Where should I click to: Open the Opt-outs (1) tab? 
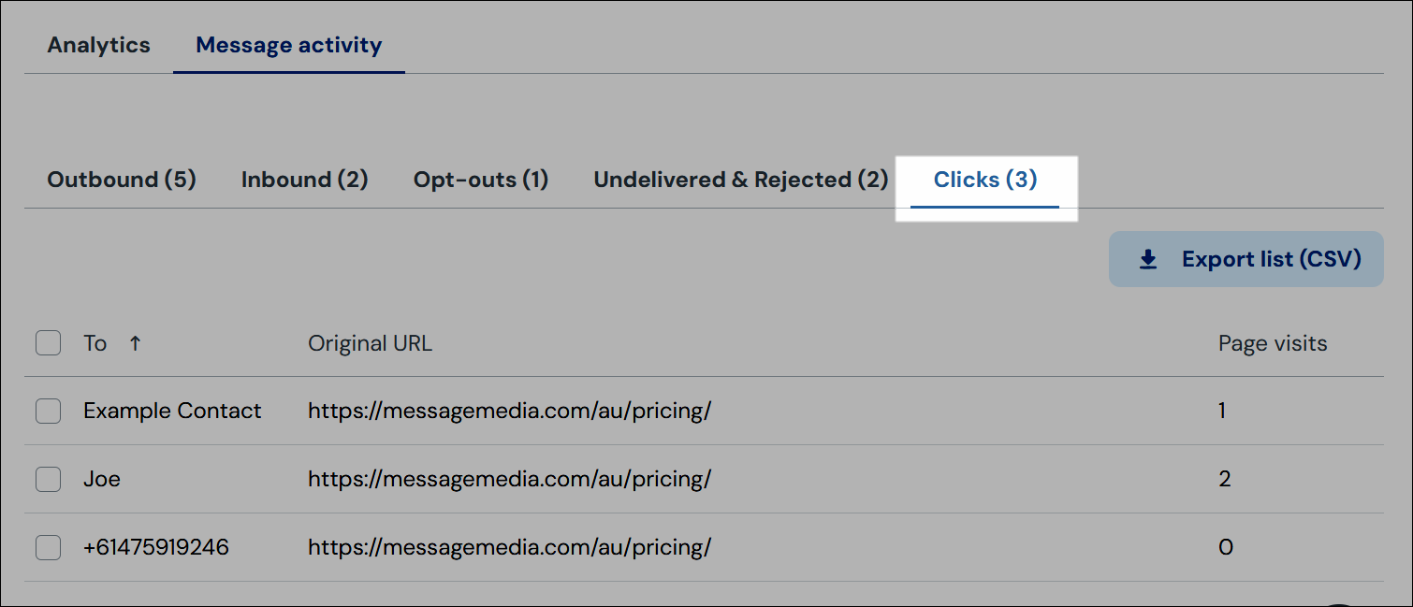481,180
